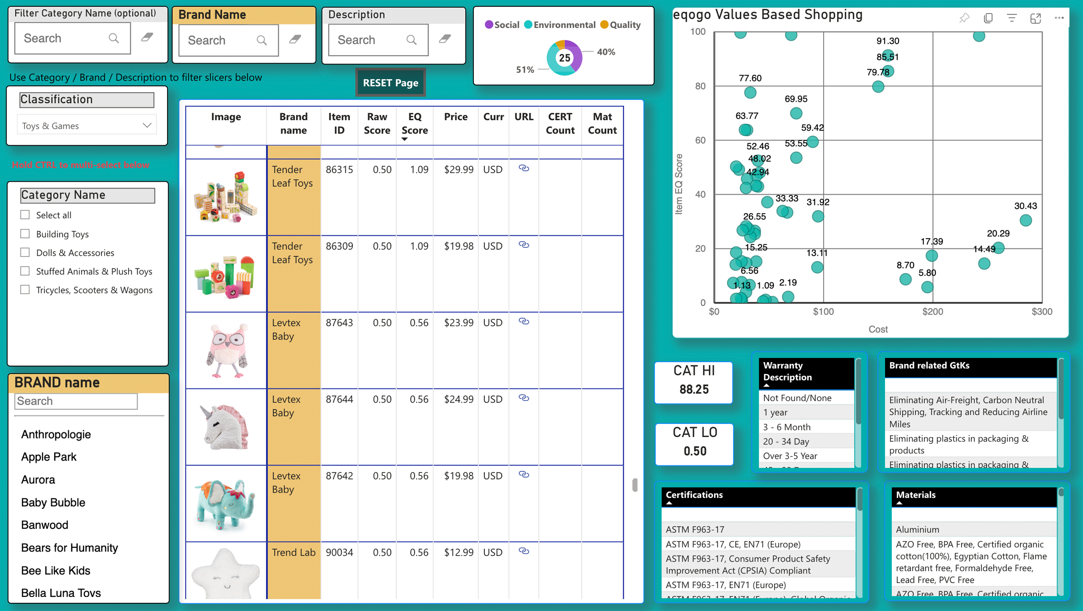
Task: Open URL link icon for item 86315
Action: click(x=524, y=169)
